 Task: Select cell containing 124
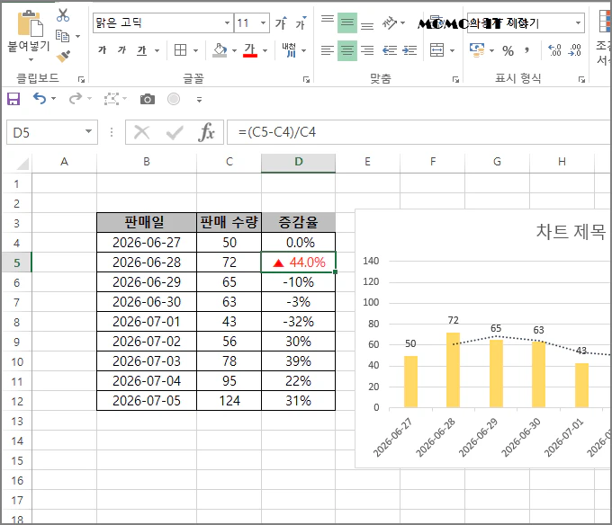(229, 400)
